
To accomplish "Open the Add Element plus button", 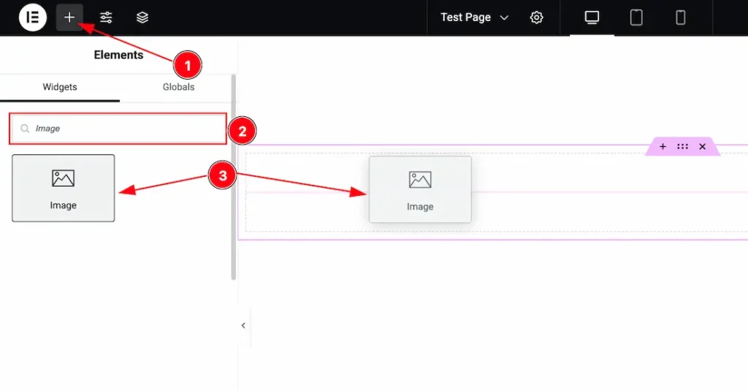I will [x=69, y=18].
